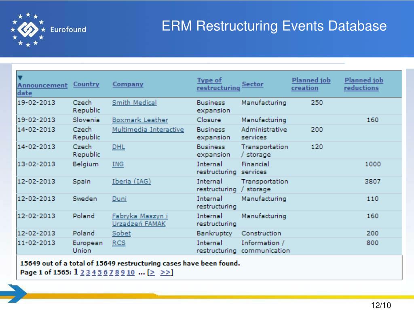Go to results page 5

click(x=99, y=272)
